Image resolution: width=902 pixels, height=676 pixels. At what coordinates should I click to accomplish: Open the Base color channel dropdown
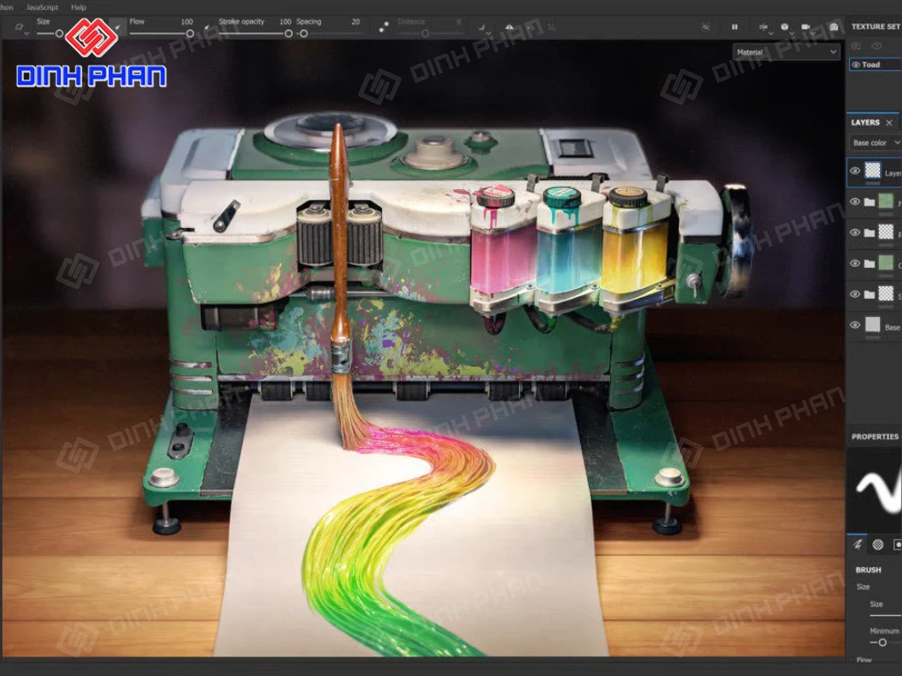point(874,142)
